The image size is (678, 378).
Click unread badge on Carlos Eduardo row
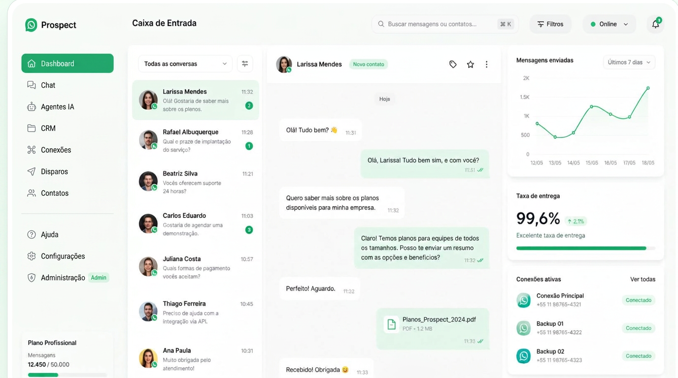pos(249,230)
